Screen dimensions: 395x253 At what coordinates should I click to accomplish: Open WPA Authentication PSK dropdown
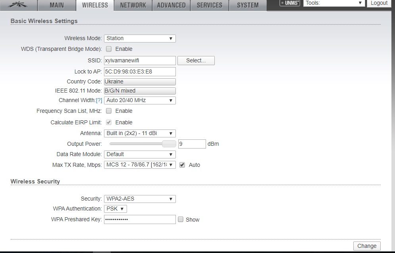[x=116, y=209]
